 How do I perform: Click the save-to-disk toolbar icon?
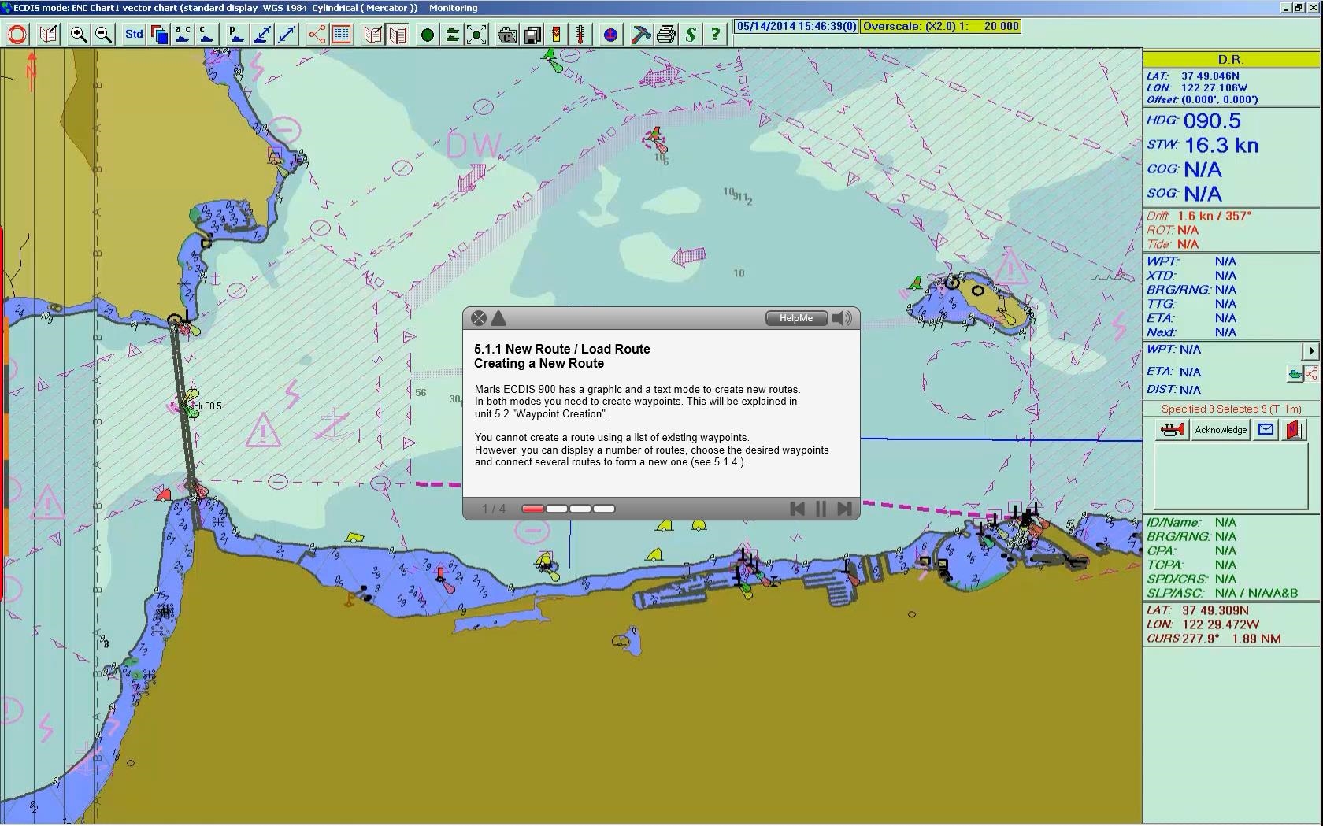tap(532, 35)
